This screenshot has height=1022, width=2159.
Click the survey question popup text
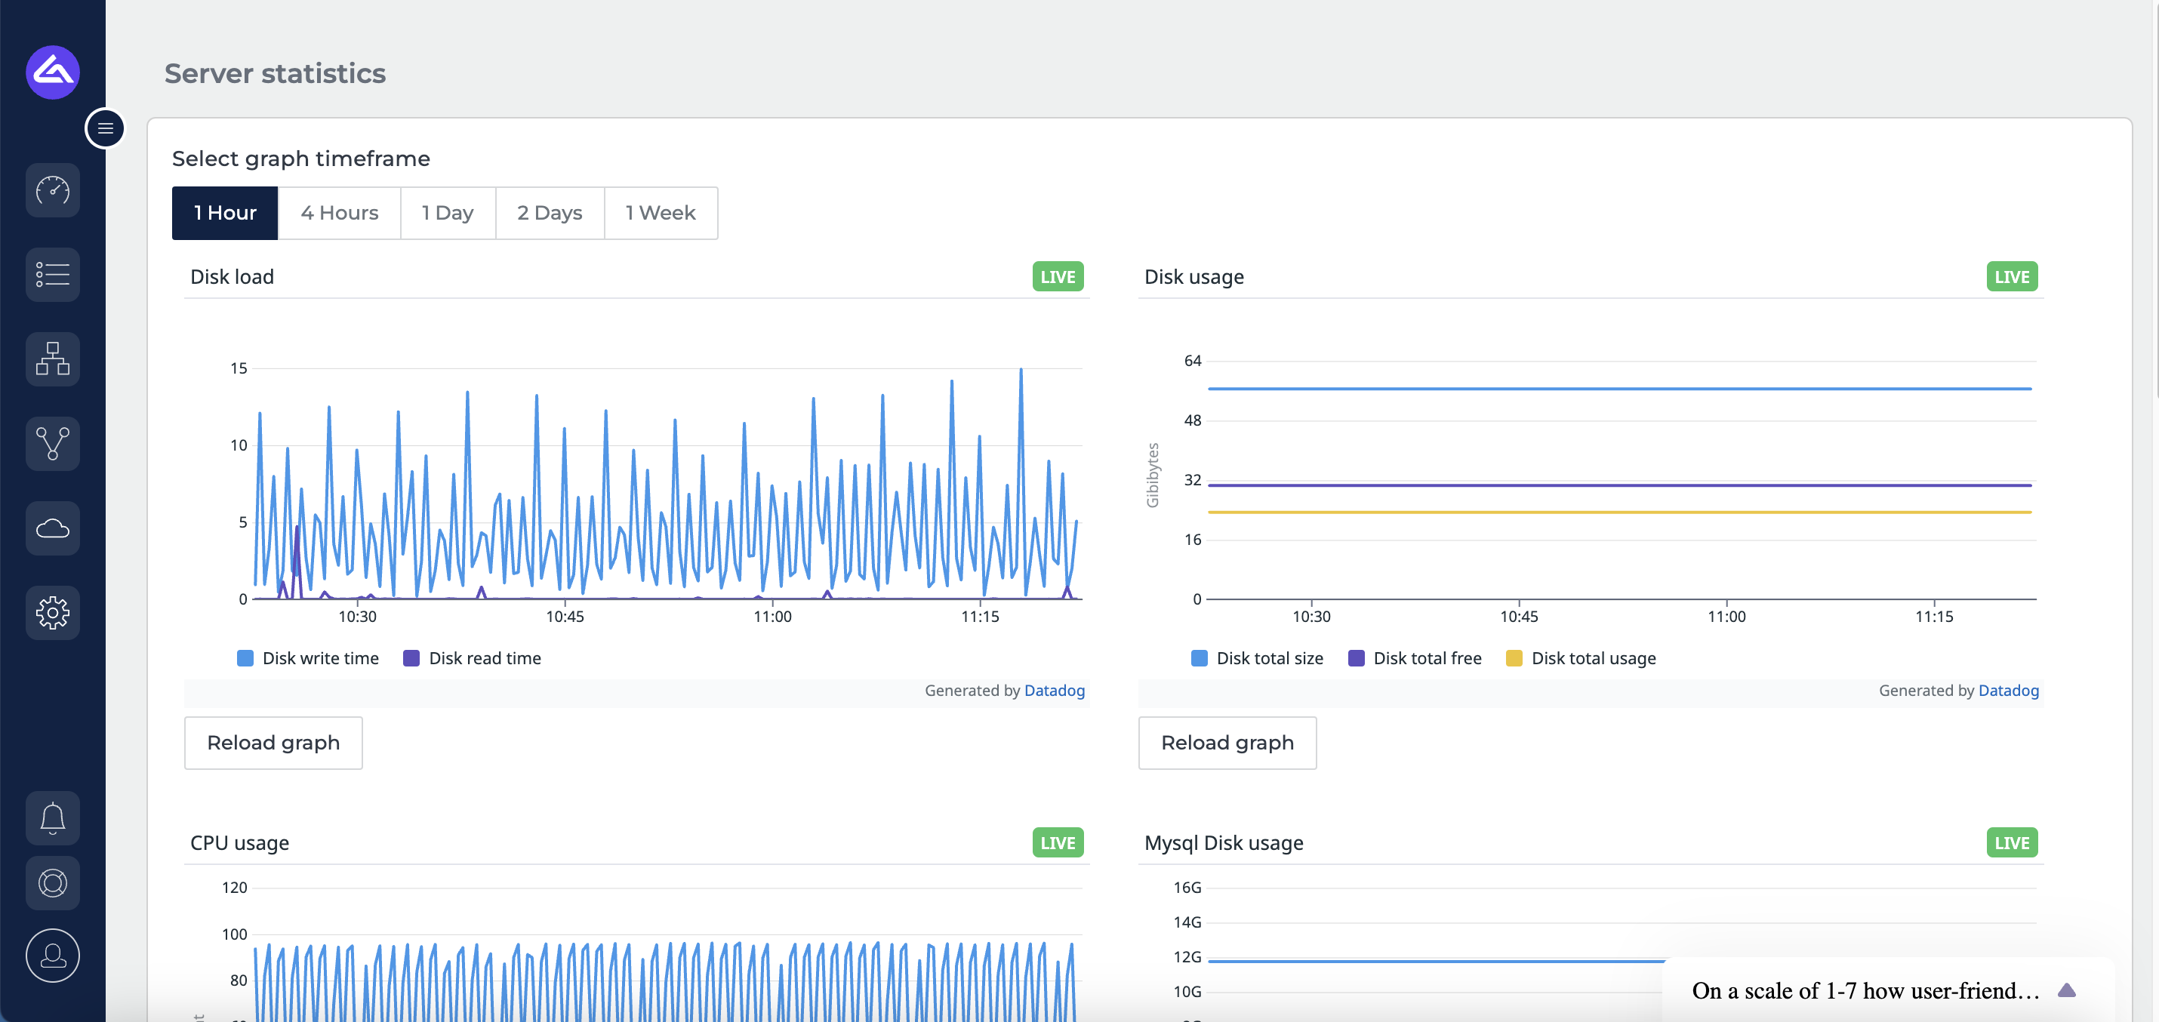click(1865, 990)
